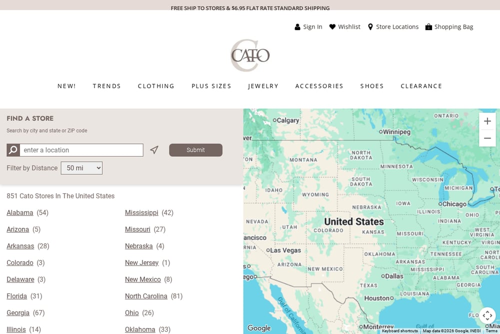Click the Submit button
Viewport: 500px width, 334px height.
point(196,150)
